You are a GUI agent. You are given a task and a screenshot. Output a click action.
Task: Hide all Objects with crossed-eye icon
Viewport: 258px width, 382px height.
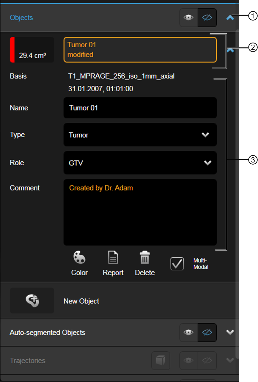tap(207, 18)
